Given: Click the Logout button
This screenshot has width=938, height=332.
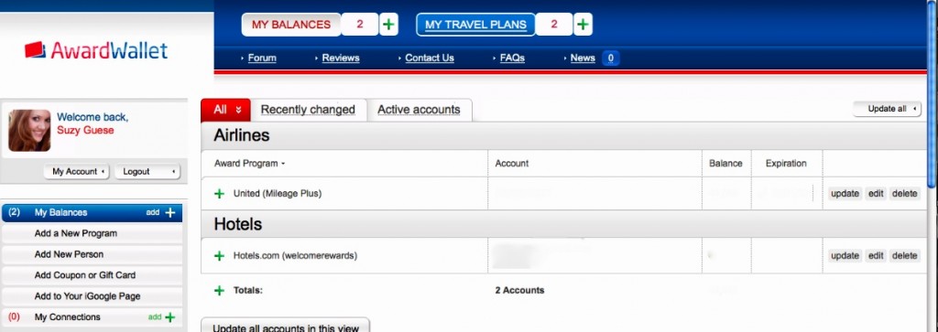Looking at the screenshot, I should tap(147, 171).
